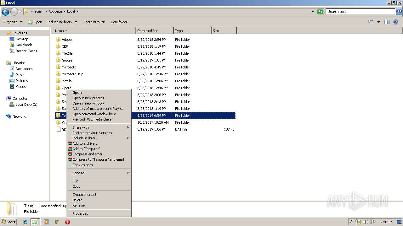The image size is (403, 226).
Task: Open the view options dropdown arrow
Action: pos(378,22)
